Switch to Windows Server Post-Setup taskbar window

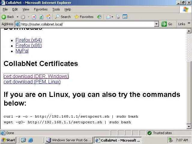tap(69, 140)
